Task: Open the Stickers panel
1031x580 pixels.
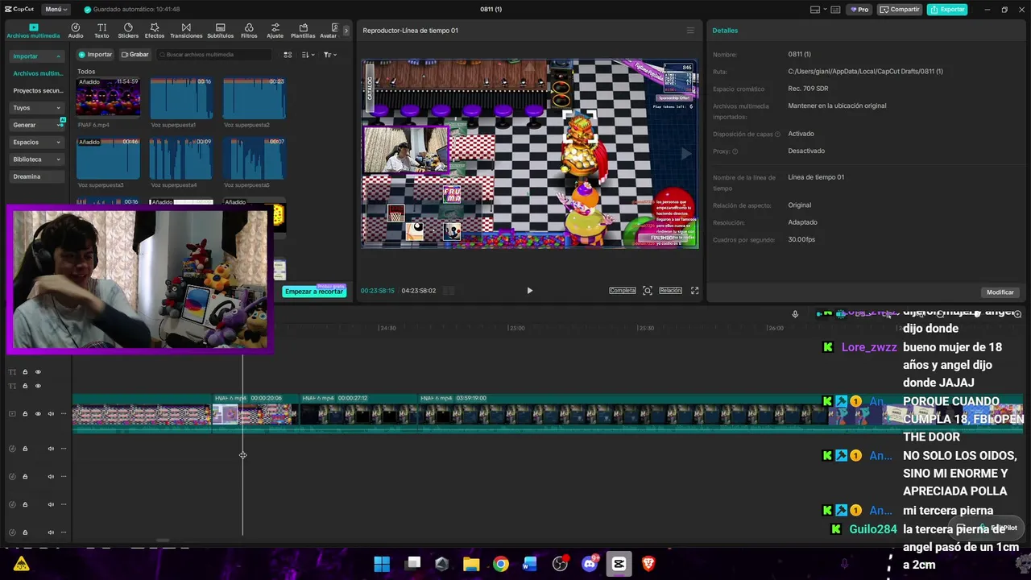Action: point(128,31)
